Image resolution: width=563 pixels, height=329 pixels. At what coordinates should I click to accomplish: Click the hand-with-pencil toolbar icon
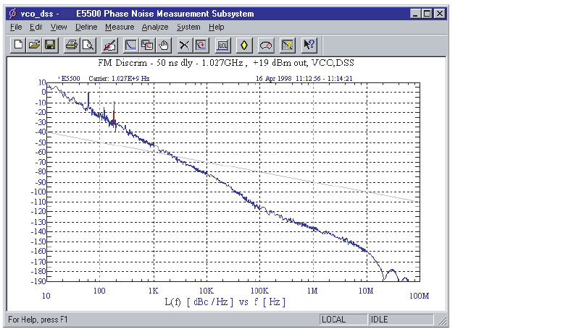109,45
